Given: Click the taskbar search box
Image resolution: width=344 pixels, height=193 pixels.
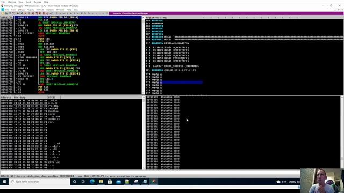Looking at the screenshot, I should coord(39,182).
